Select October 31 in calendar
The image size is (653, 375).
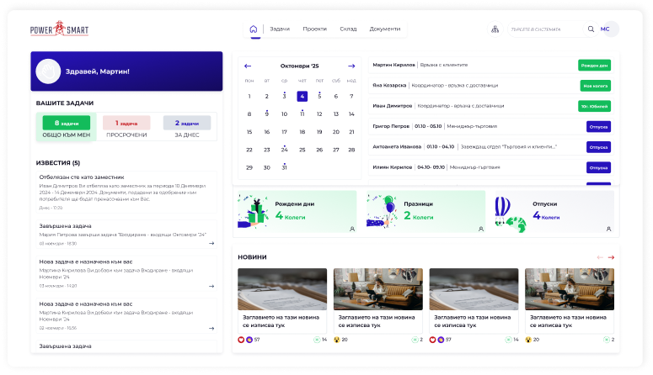click(x=284, y=167)
